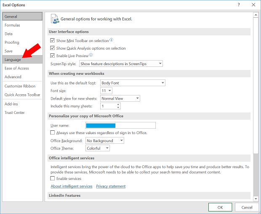Click the Office intelligent services header

coord(149,158)
